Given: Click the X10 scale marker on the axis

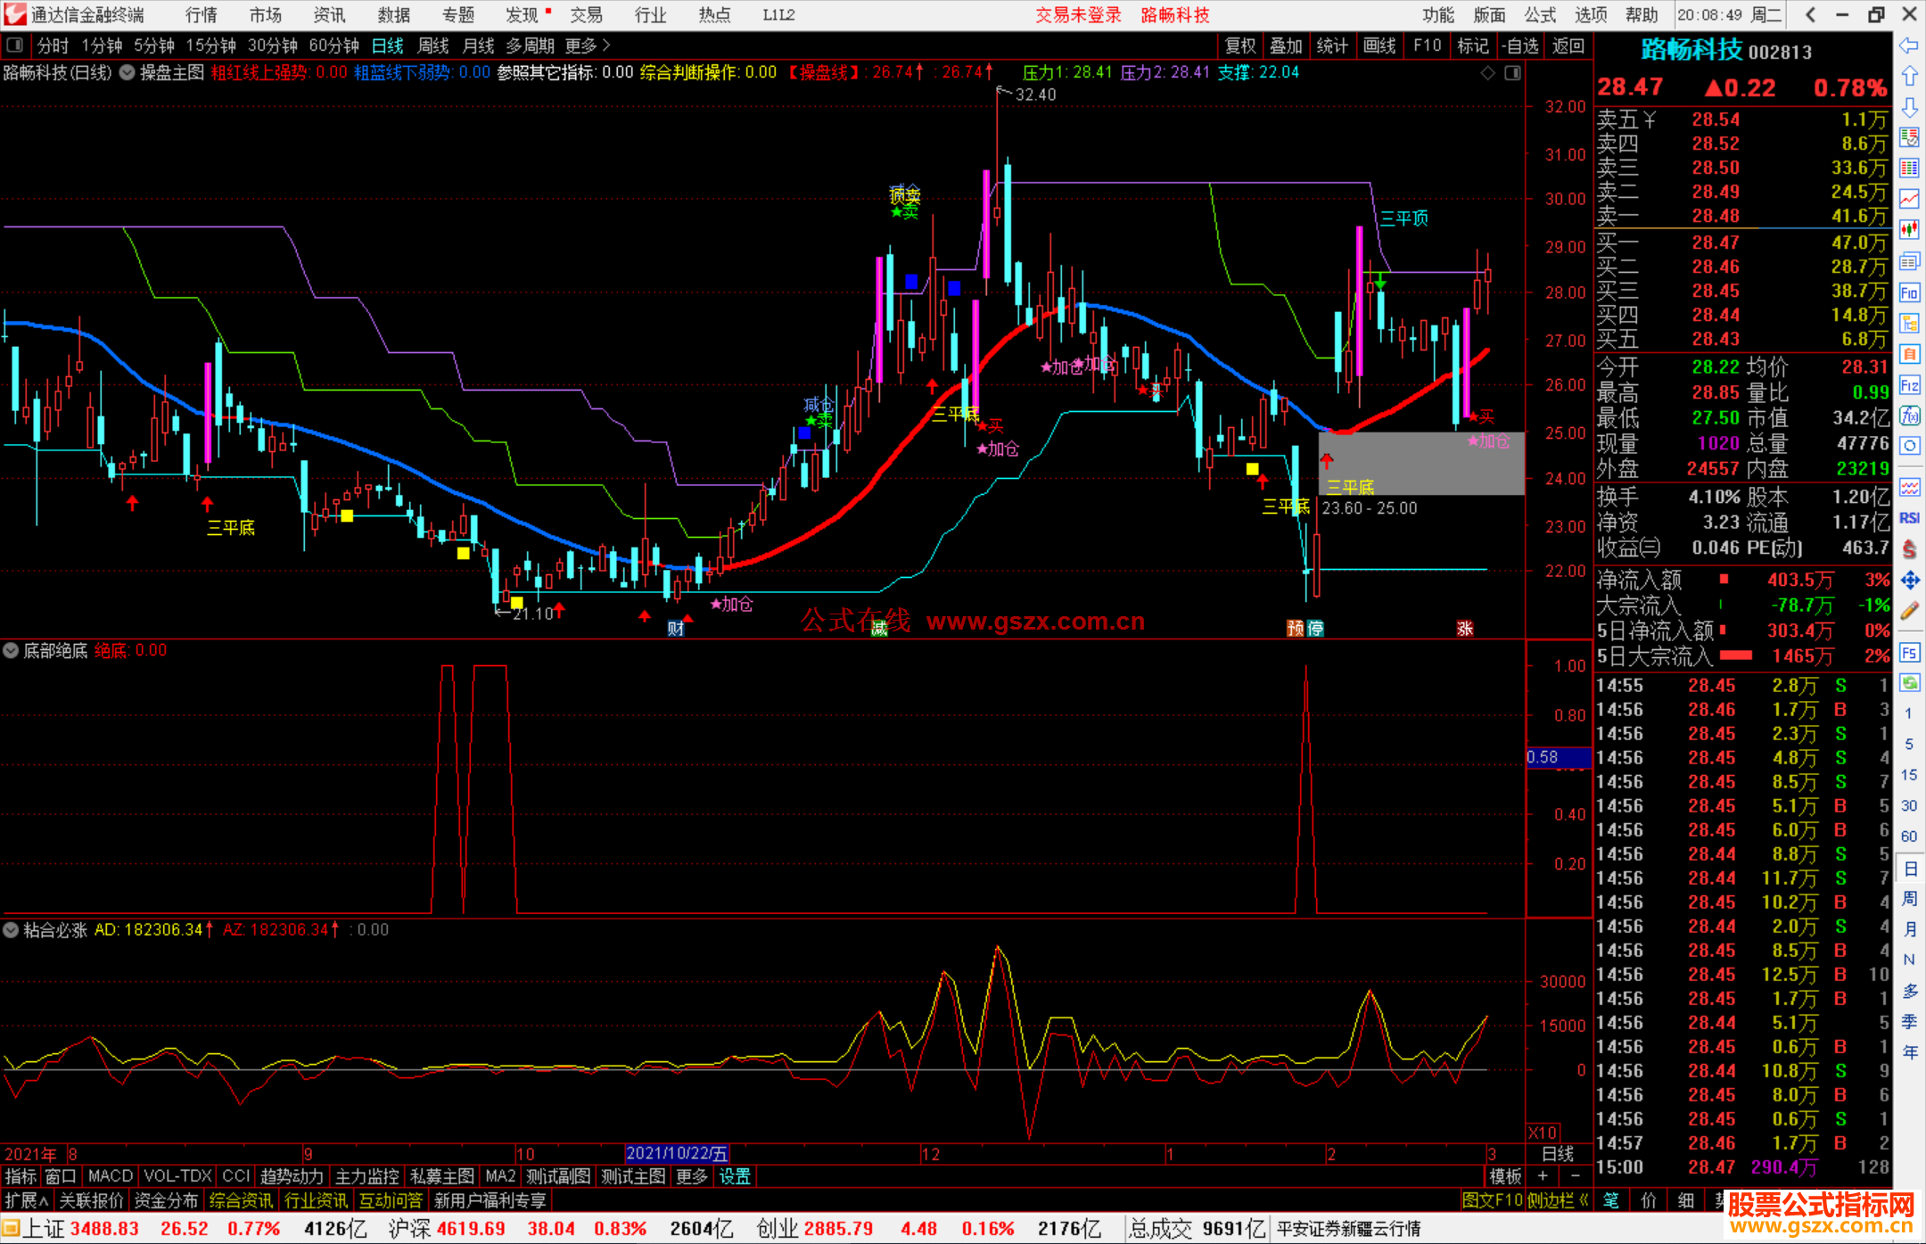Looking at the screenshot, I should pos(1543,1133).
